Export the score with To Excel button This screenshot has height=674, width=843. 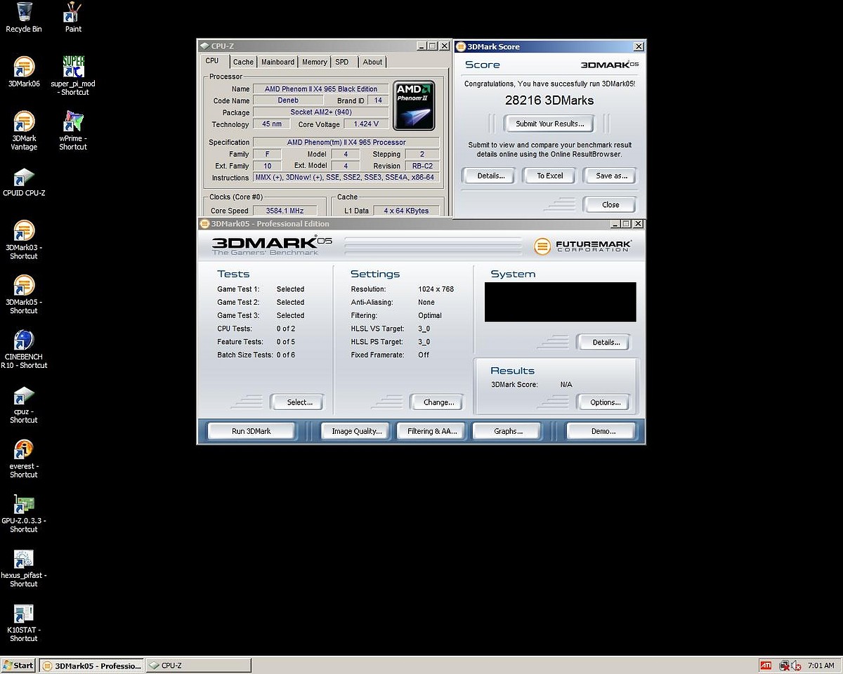click(x=550, y=176)
